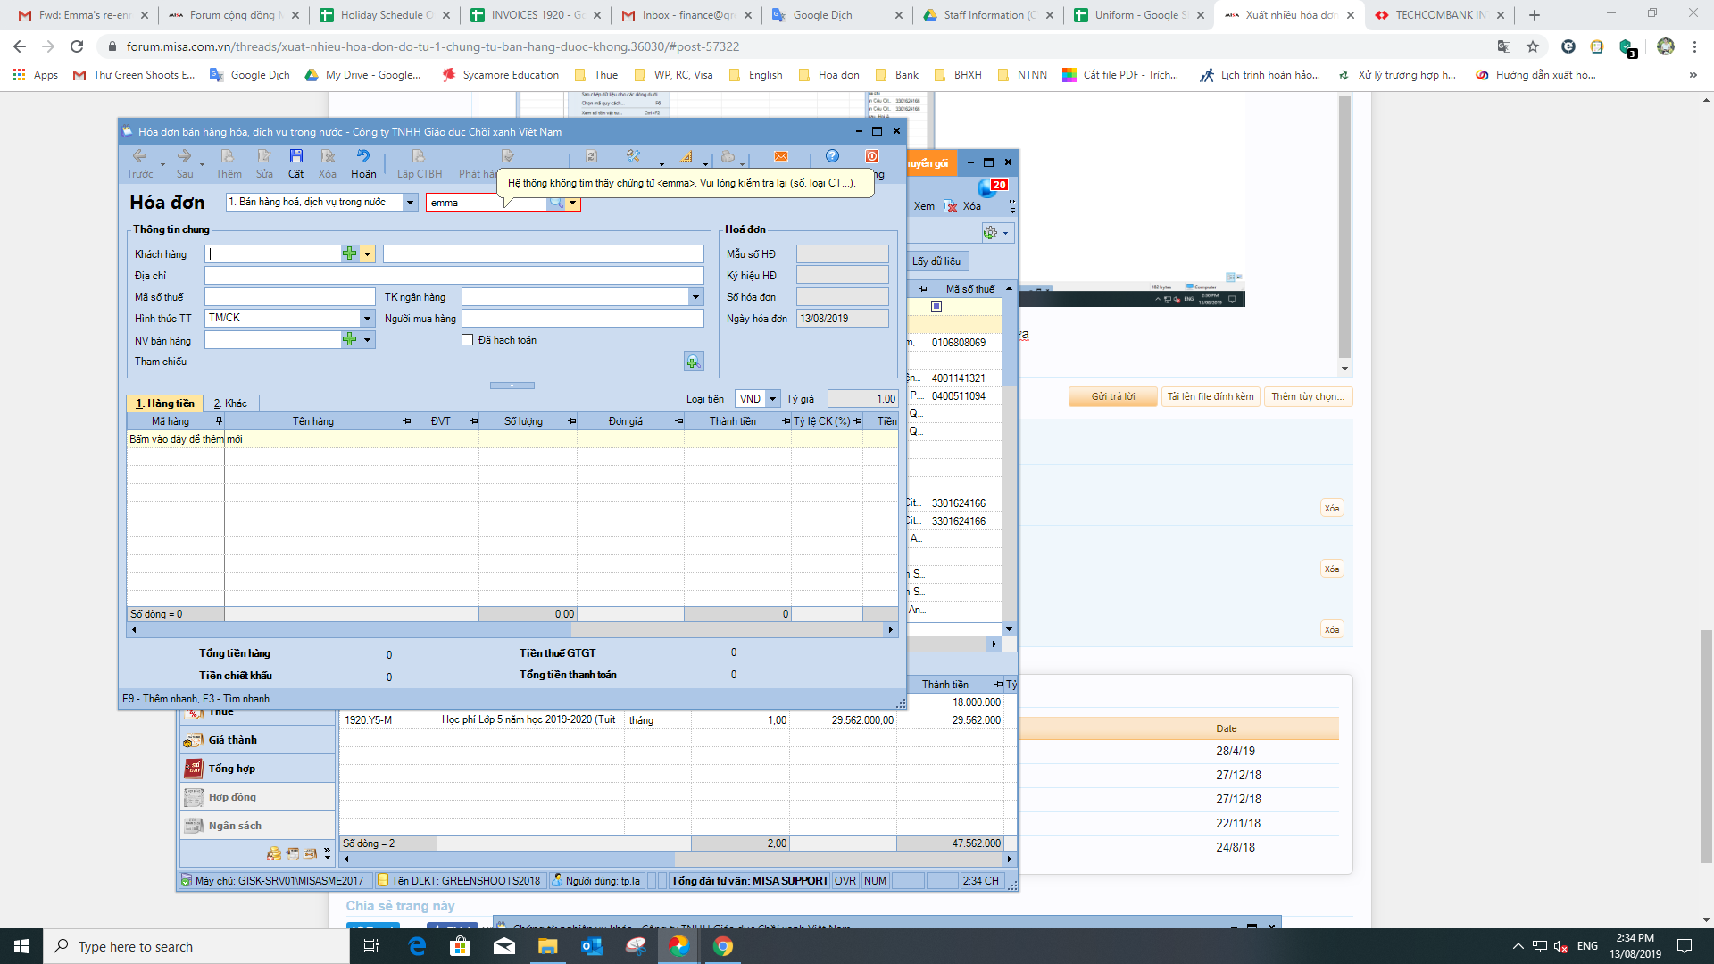Click green plus beside Khách hàng field
Viewport: 1714px width, 964px height.
tap(349, 254)
